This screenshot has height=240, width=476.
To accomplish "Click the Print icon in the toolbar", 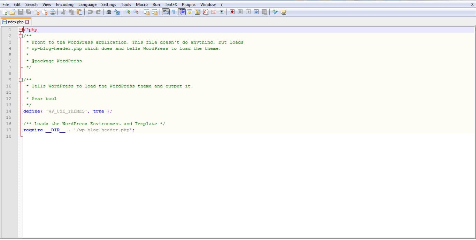I will click(53, 12).
